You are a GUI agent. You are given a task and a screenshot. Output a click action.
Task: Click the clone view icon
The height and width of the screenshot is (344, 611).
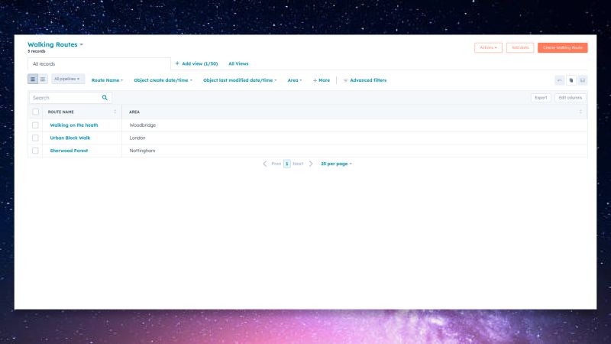[x=571, y=80]
